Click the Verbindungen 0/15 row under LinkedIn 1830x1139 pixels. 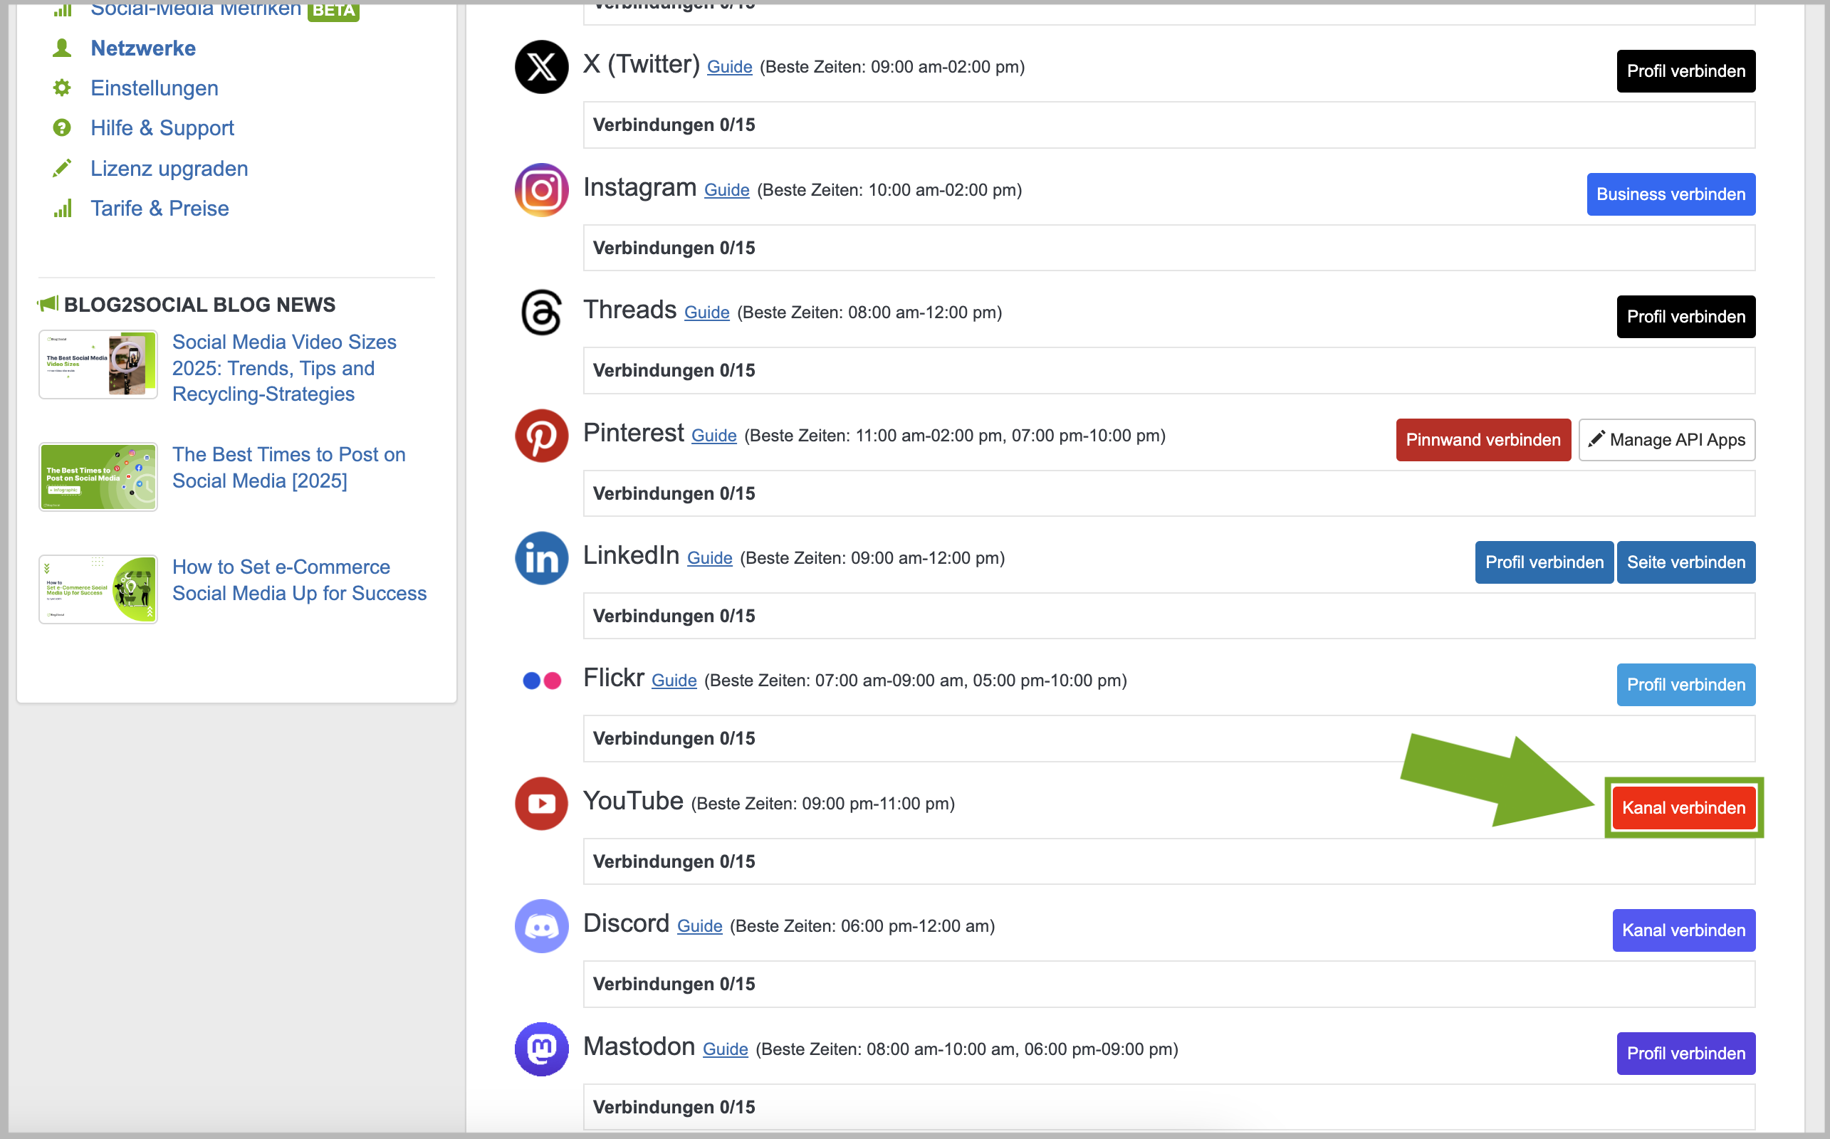[x=1168, y=616]
